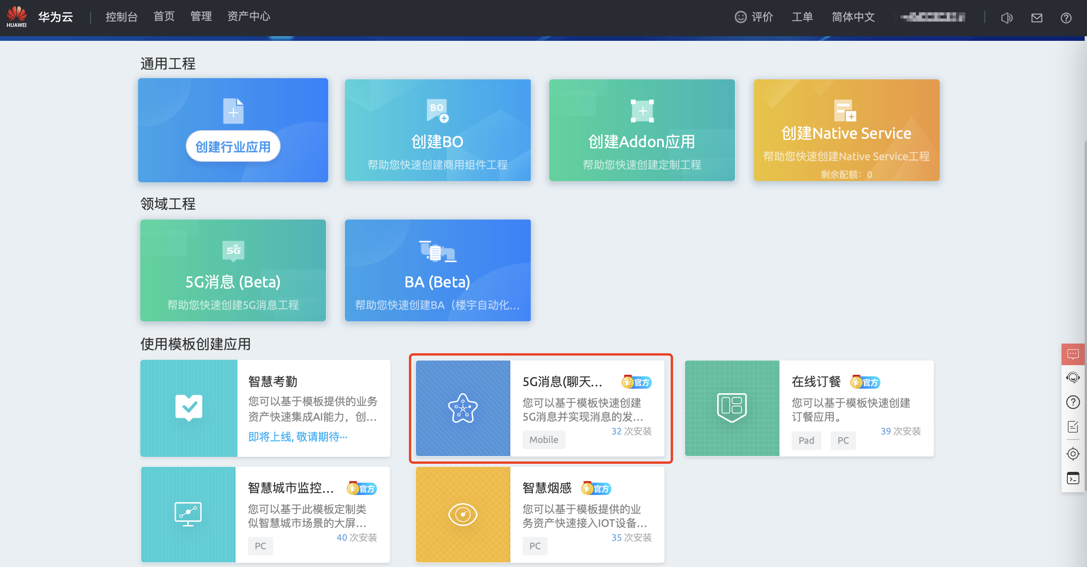Viewport: 1087px width, 567px height.
Task: Open the 控制台 console menu
Action: [121, 17]
